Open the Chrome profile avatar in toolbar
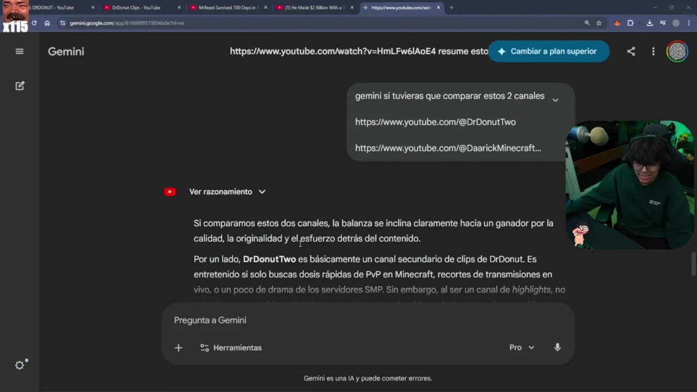This screenshot has width=697, height=392. tap(676, 23)
